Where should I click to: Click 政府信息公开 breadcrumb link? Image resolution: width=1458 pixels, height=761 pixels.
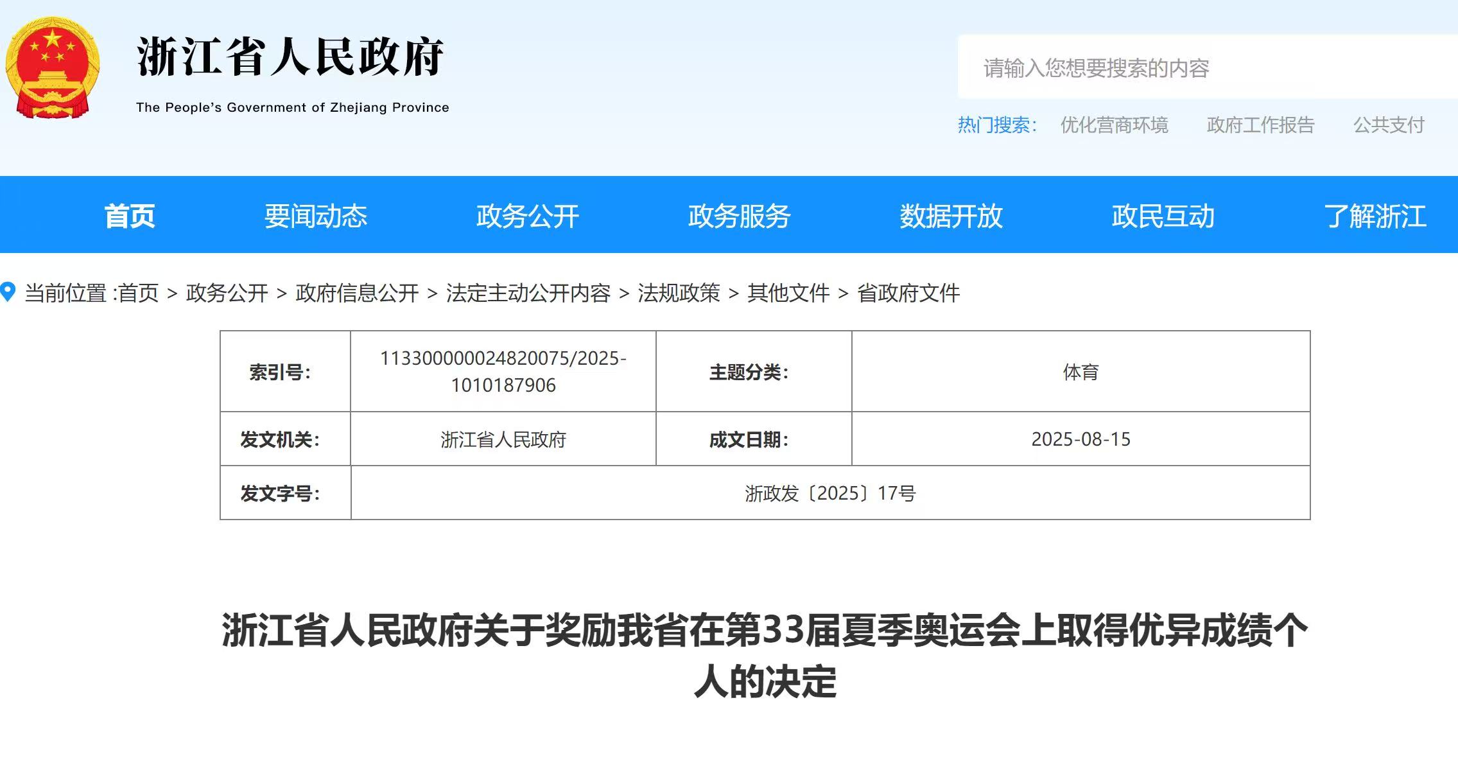coord(357,293)
